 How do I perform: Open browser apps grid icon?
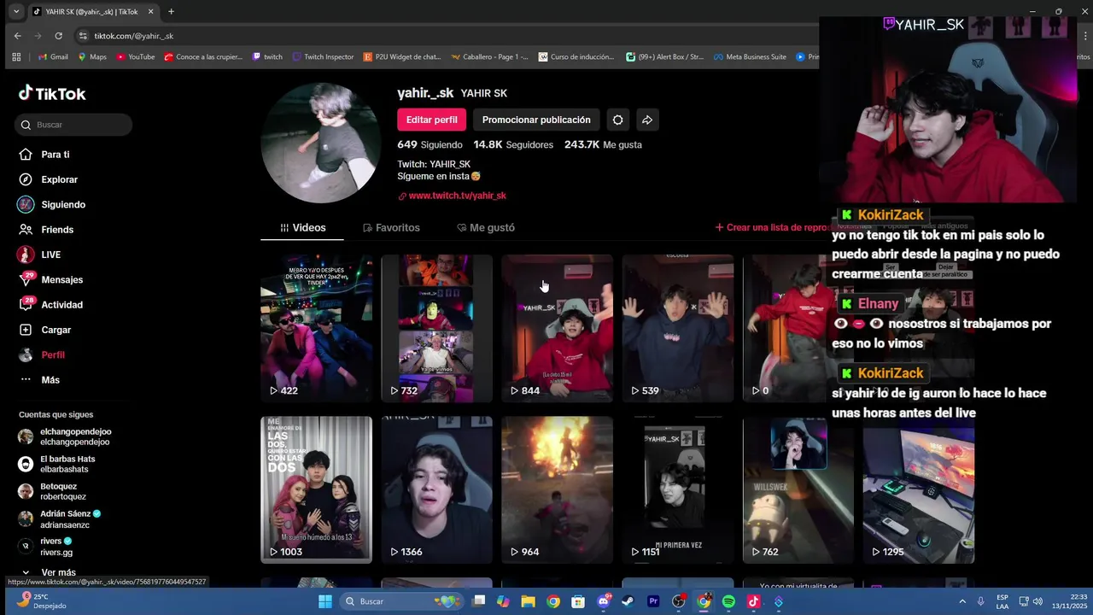click(16, 57)
